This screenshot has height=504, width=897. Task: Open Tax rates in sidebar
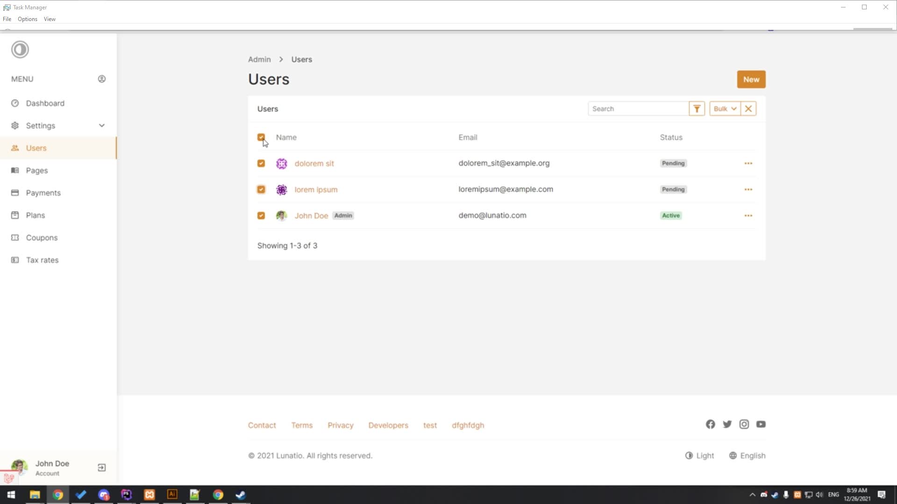point(58,260)
